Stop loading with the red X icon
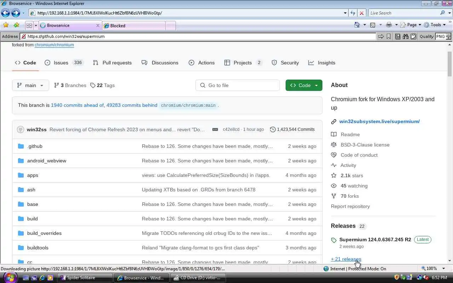The width and height of the screenshot is (453, 283). [x=361, y=13]
